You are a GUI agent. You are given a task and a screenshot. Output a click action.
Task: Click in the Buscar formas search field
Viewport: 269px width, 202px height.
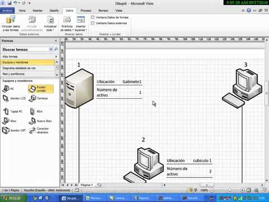pos(25,49)
